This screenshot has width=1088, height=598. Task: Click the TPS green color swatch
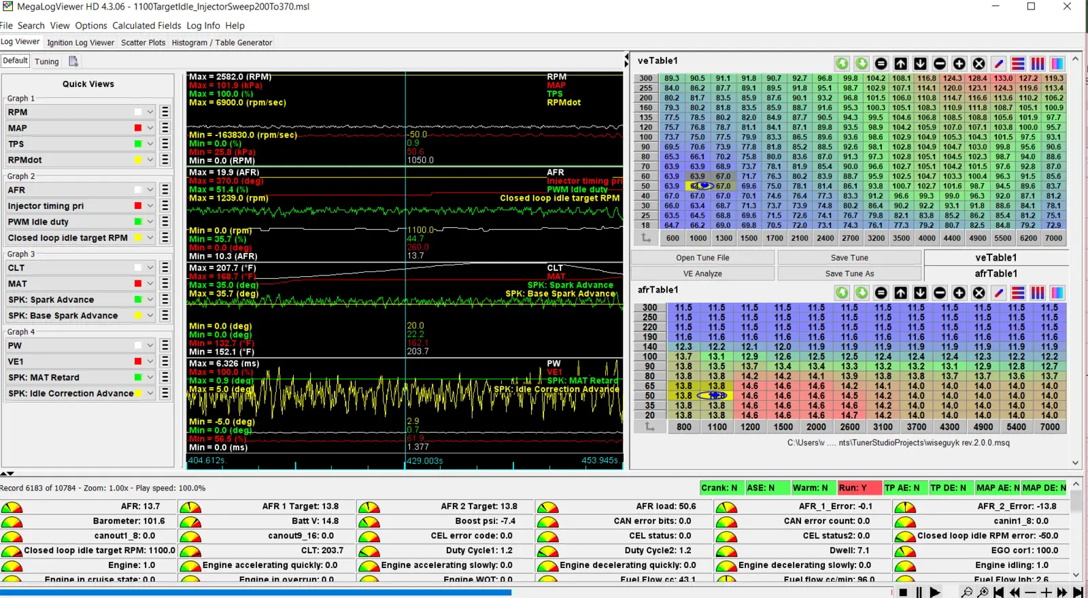point(138,144)
